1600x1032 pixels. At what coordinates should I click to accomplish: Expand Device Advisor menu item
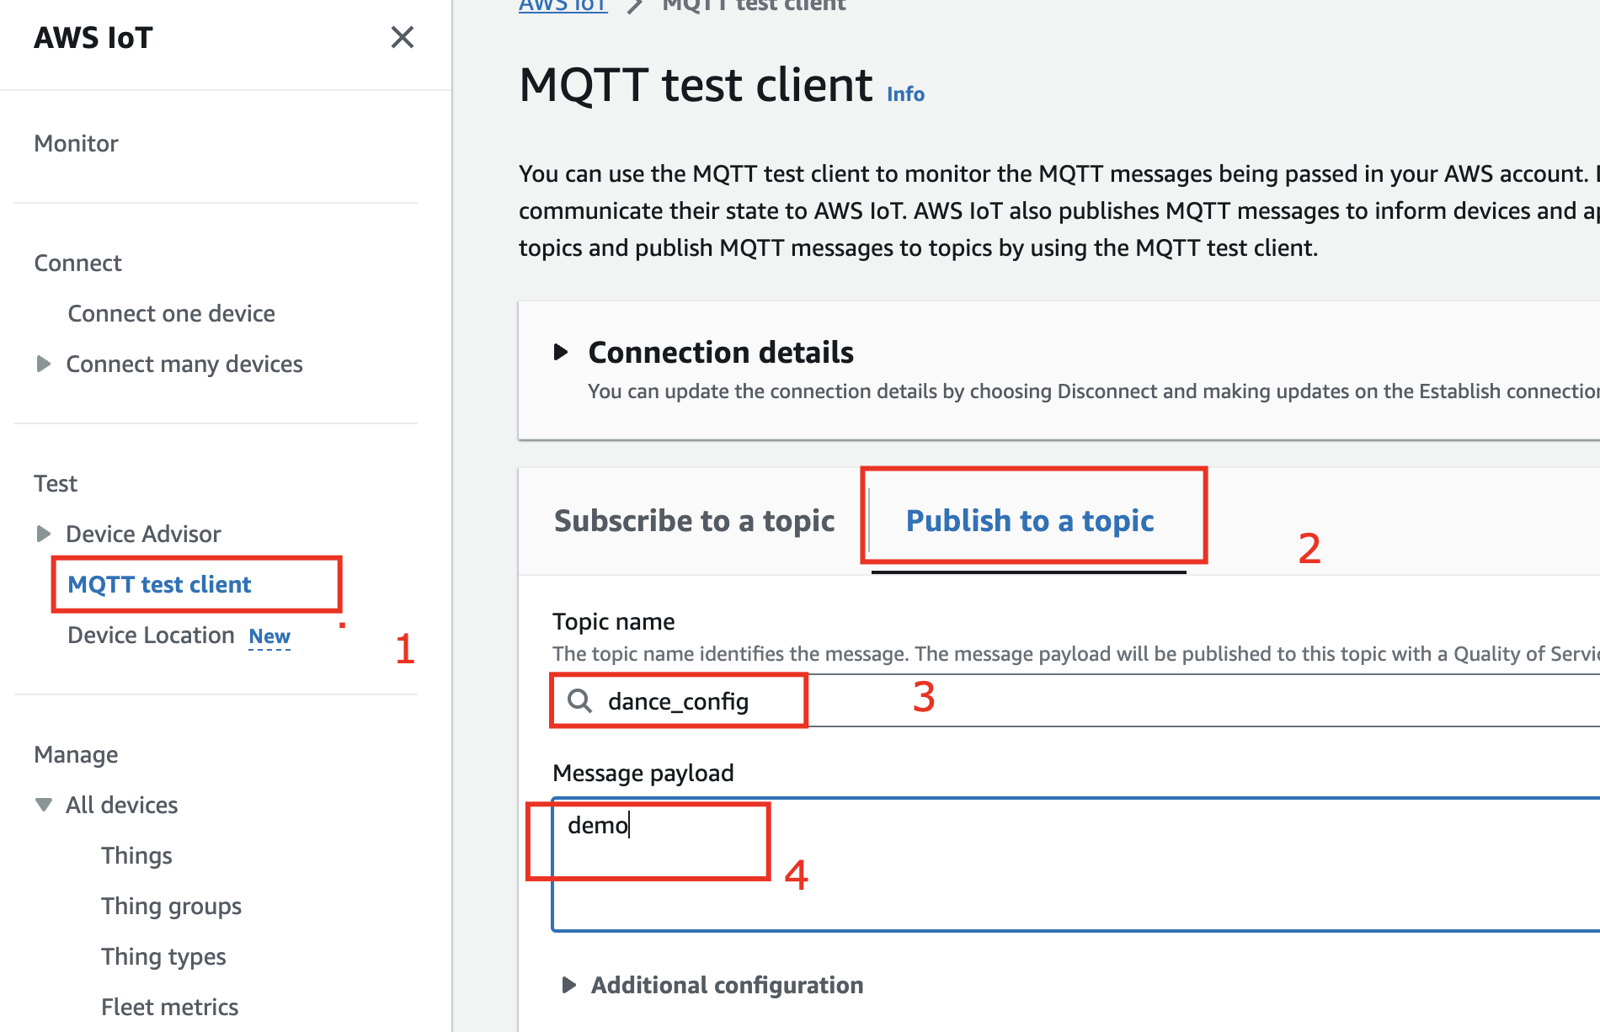coord(44,534)
